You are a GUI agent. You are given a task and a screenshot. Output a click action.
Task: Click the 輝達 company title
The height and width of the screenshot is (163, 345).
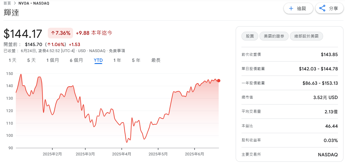12,13
